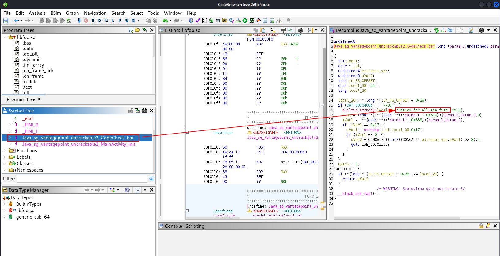Click the camera snapshot icon in Listing header
This screenshot has height=256, width=500.
coord(300,30)
